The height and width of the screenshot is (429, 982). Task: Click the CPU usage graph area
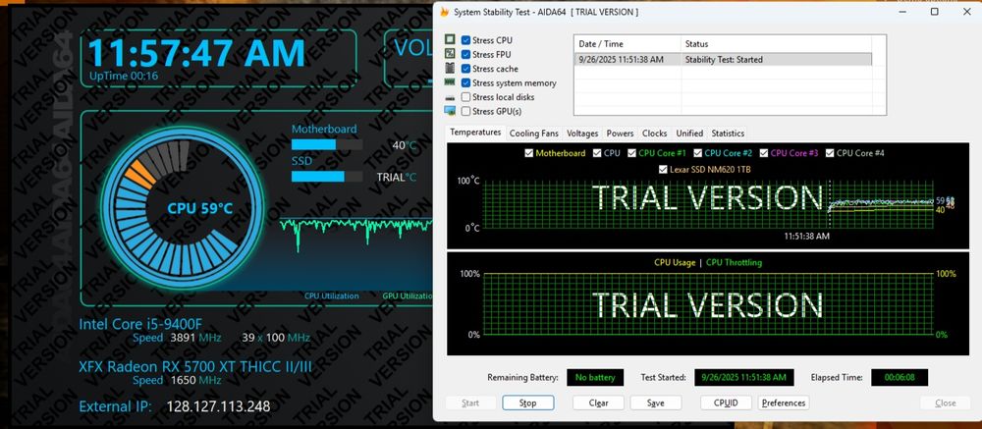pos(708,304)
